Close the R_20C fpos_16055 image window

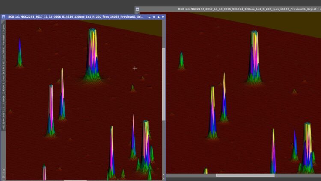pyautogui.click(x=163, y=17)
